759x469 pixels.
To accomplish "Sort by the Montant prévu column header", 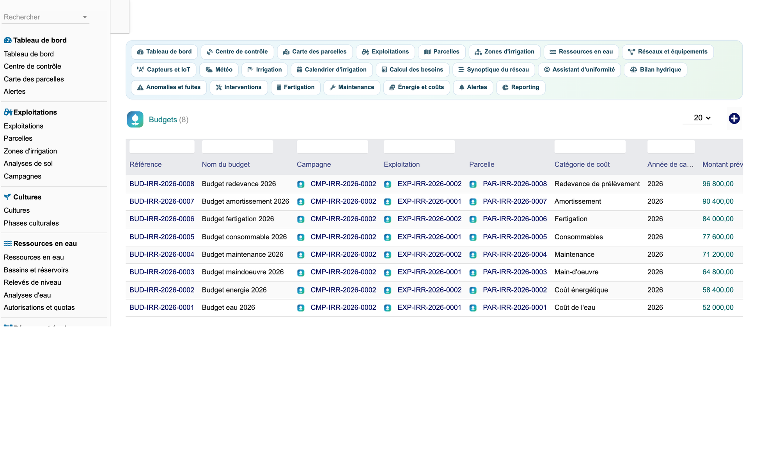I will 722,164.
